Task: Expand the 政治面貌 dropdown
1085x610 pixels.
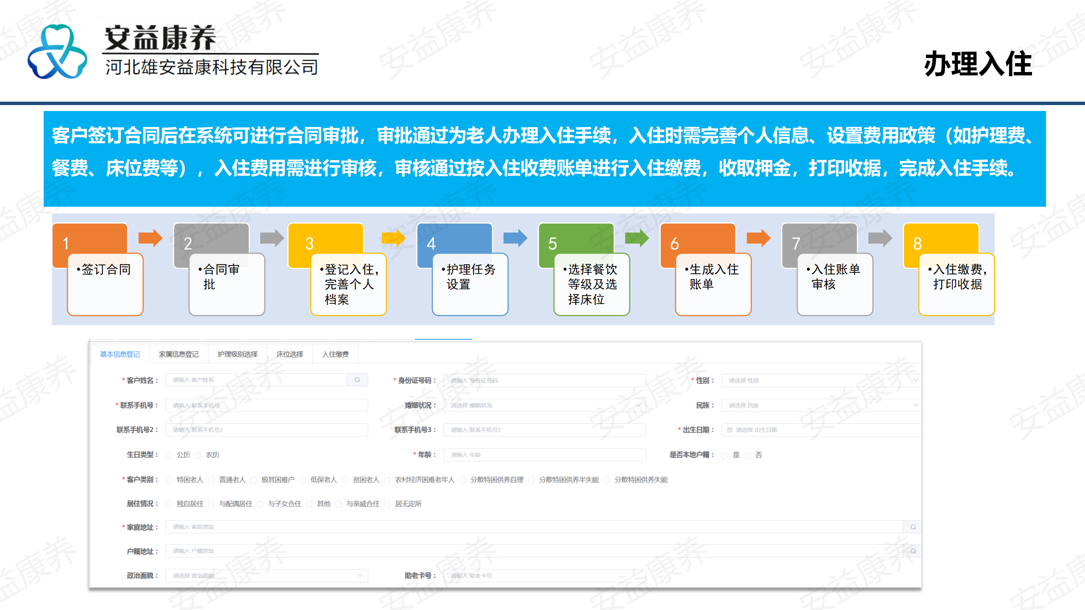Action: [x=267, y=576]
